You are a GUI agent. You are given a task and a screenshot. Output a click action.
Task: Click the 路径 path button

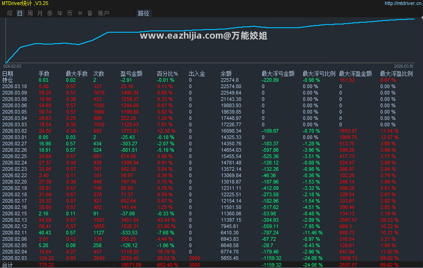pyautogui.click(x=143, y=13)
